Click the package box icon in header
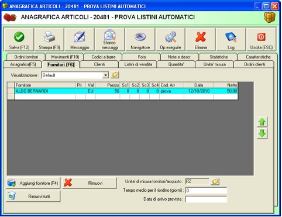This screenshot has height=217, width=282. point(270,17)
